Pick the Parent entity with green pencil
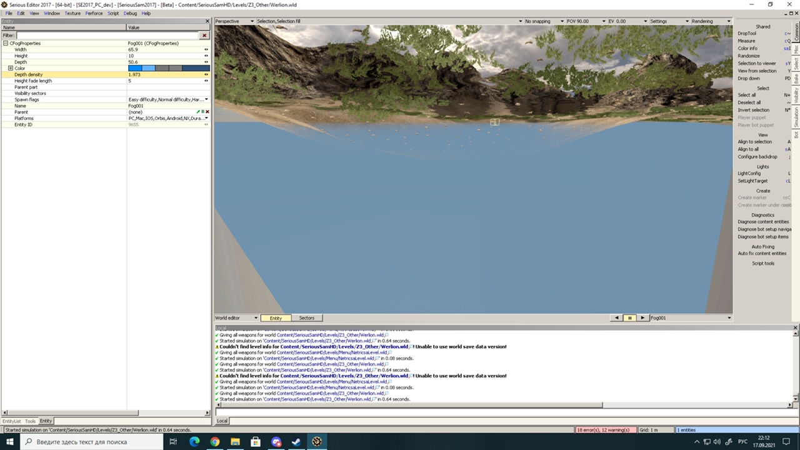This screenshot has width=800, height=450. (198, 112)
